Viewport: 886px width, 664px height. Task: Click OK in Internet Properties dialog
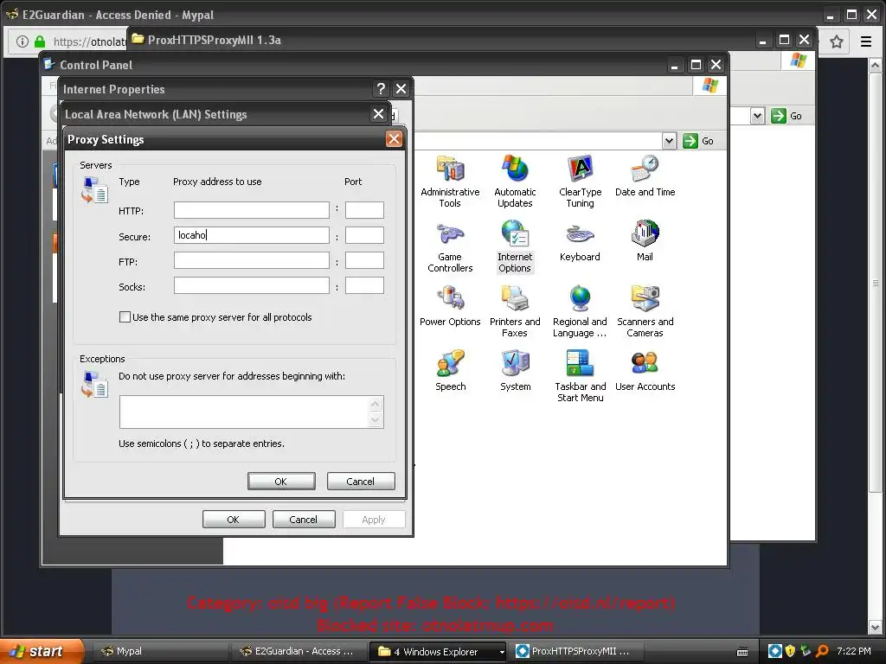pos(234,520)
